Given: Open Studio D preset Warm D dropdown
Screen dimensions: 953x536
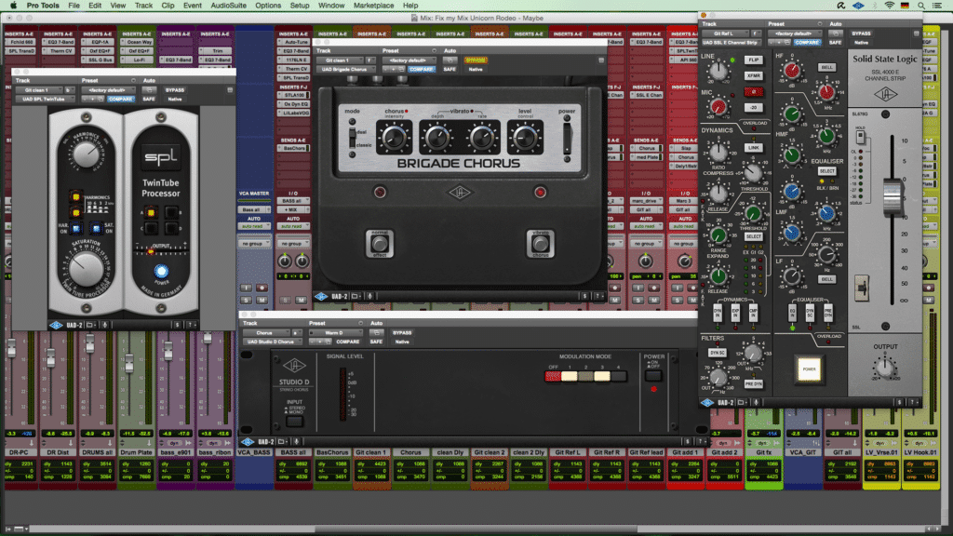Looking at the screenshot, I should 334,333.
